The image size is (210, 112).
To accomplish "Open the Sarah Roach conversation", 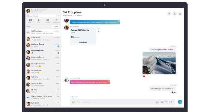I will click(43, 39).
